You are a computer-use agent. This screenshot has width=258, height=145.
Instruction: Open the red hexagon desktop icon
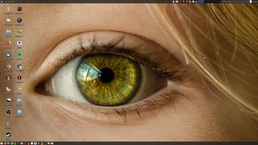pos(19,78)
